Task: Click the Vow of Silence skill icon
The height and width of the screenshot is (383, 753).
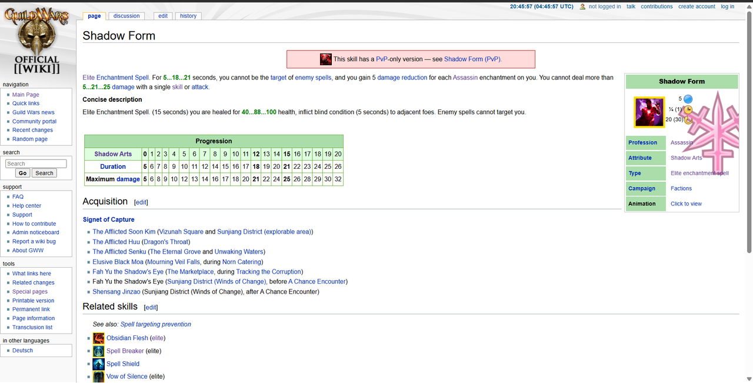Action: [x=98, y=377]
